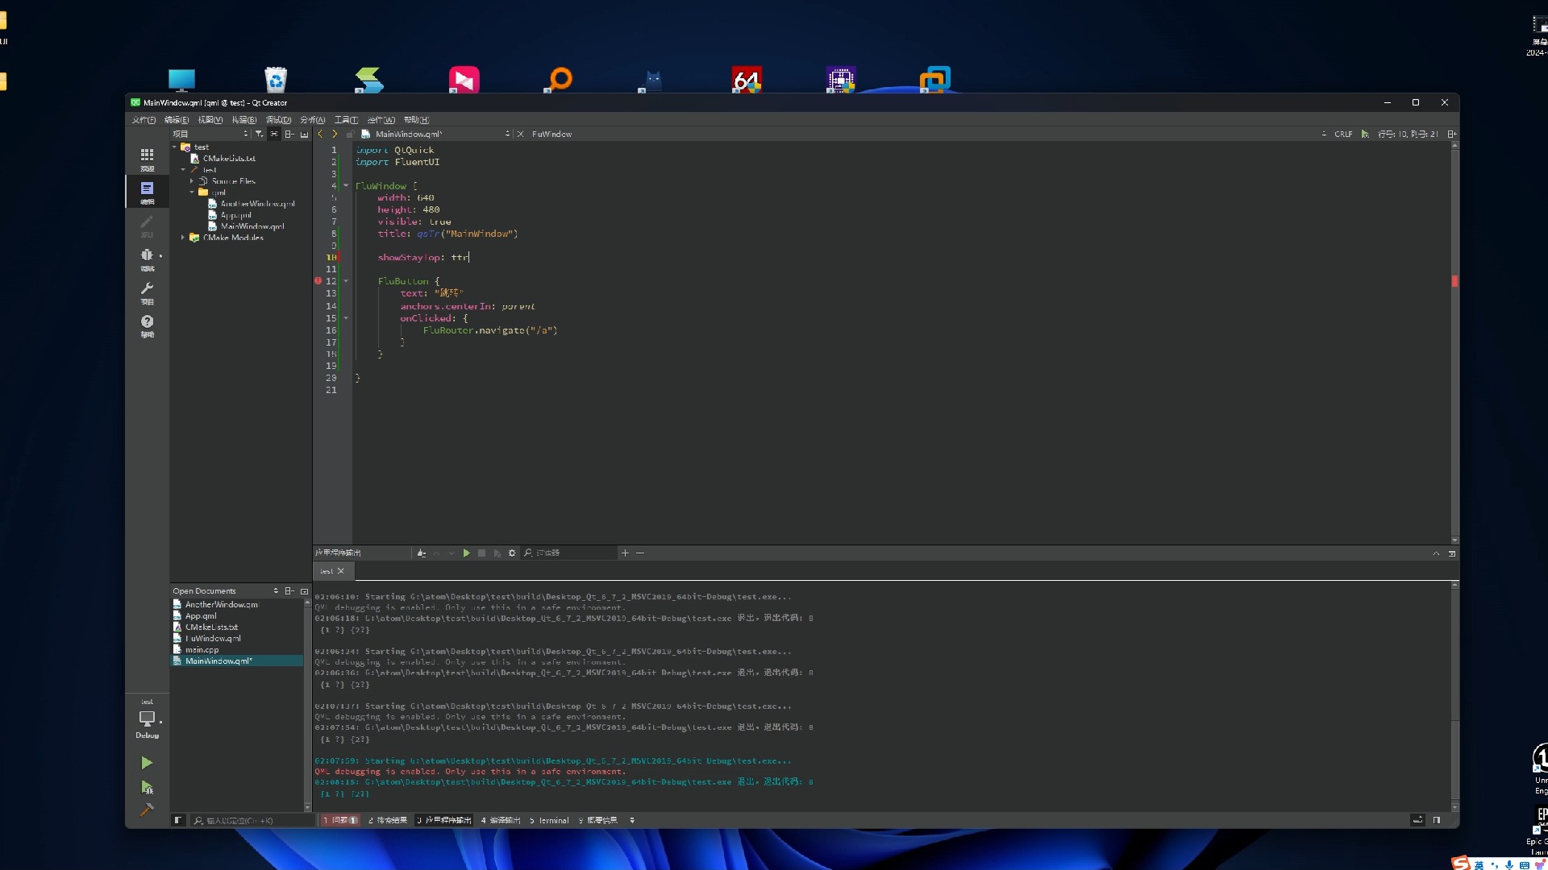Open the Projects mode wrench icon
Screen dimensions: 1548x870
[x=147, y=292]
